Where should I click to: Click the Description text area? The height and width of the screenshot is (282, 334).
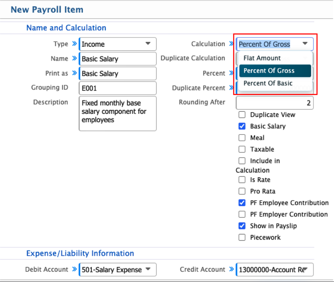click(x=118, y=113)
